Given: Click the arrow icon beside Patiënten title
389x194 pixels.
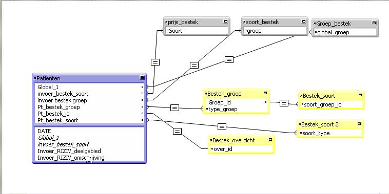Looking at the screenshot, I should coord(35,78).
